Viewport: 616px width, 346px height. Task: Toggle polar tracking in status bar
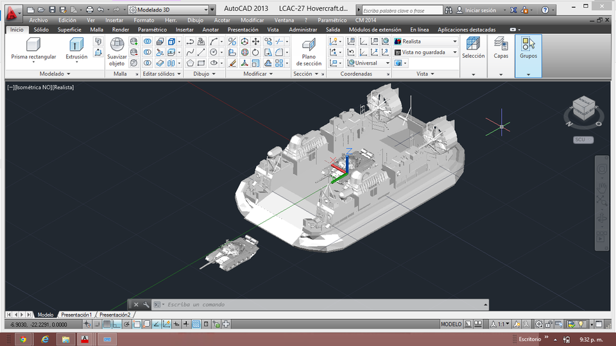tap(126, 324)
